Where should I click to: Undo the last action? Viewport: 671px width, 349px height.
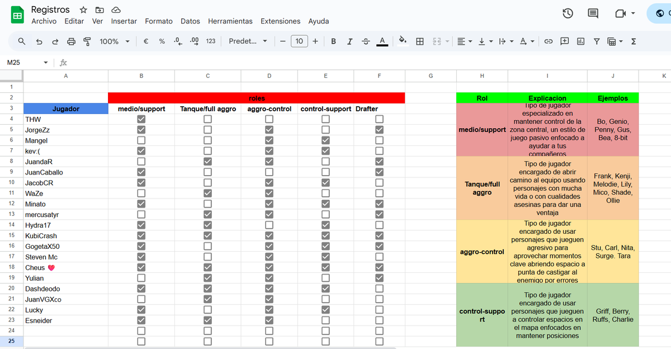[x=39, y=41]
